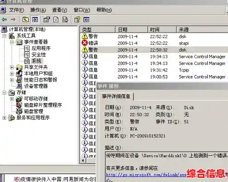Sort by the 日期 column header
The image size is (228, 182).
(132, 29)
